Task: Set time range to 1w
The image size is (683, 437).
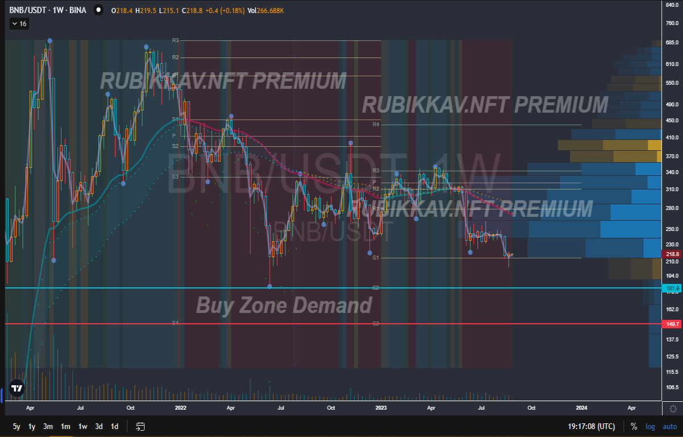Action: (83, 426)
